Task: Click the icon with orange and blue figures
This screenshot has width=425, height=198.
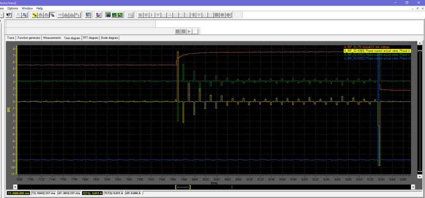Action: (98, 15)
